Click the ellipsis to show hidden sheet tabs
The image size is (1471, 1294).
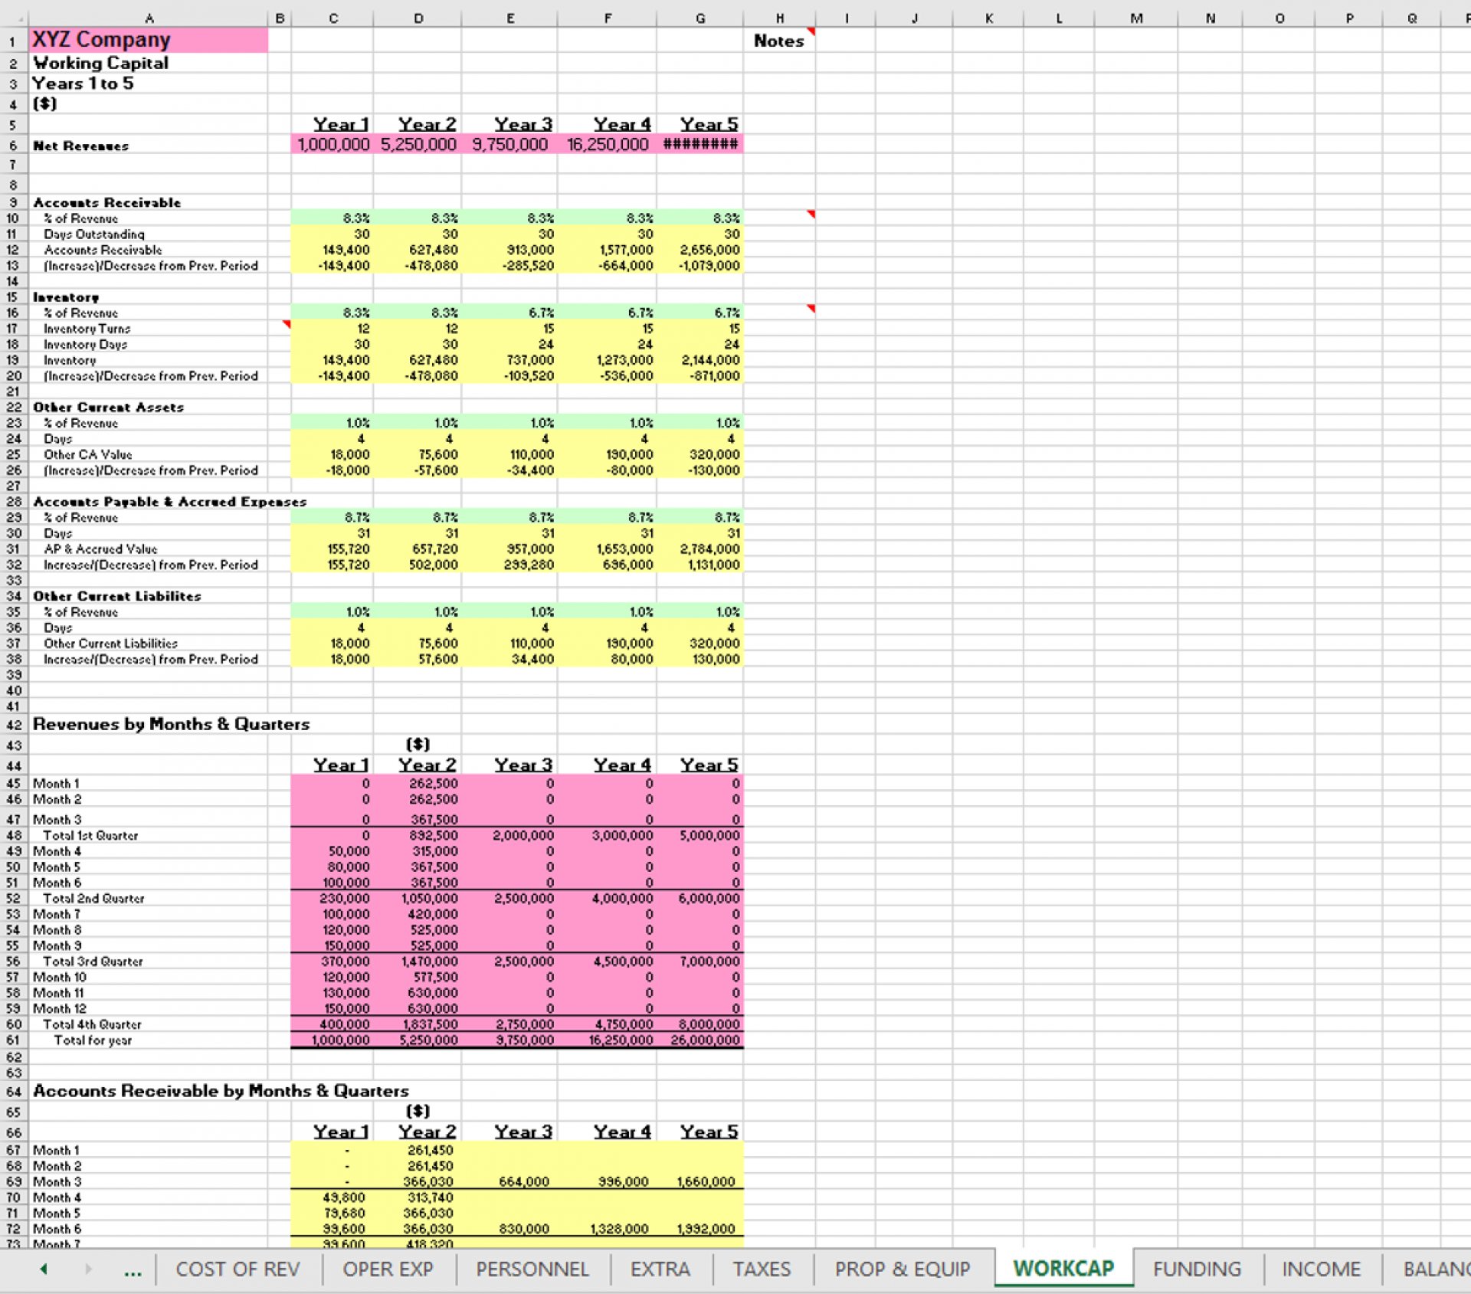[133, 1270]
